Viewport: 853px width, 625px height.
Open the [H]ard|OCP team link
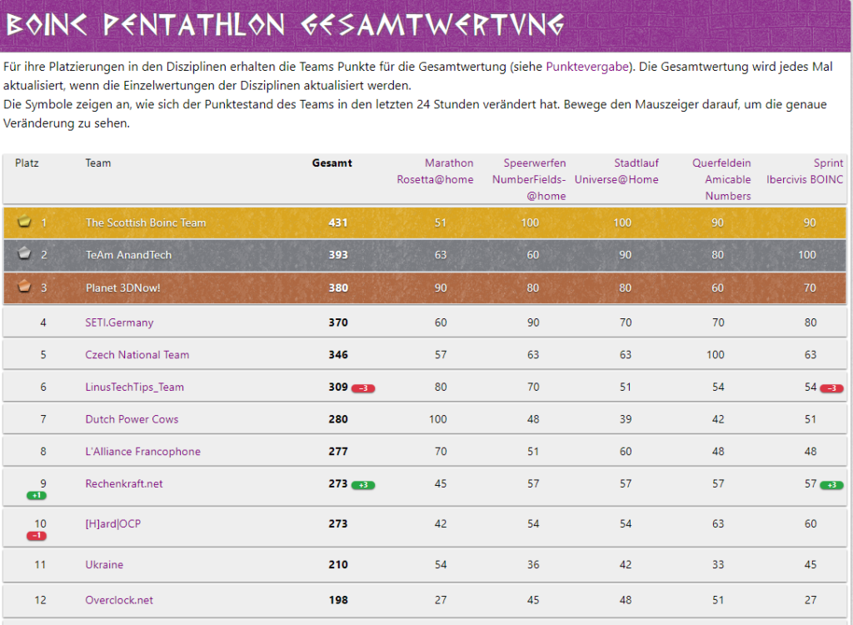pyautogui.click(x=112, y=523)
